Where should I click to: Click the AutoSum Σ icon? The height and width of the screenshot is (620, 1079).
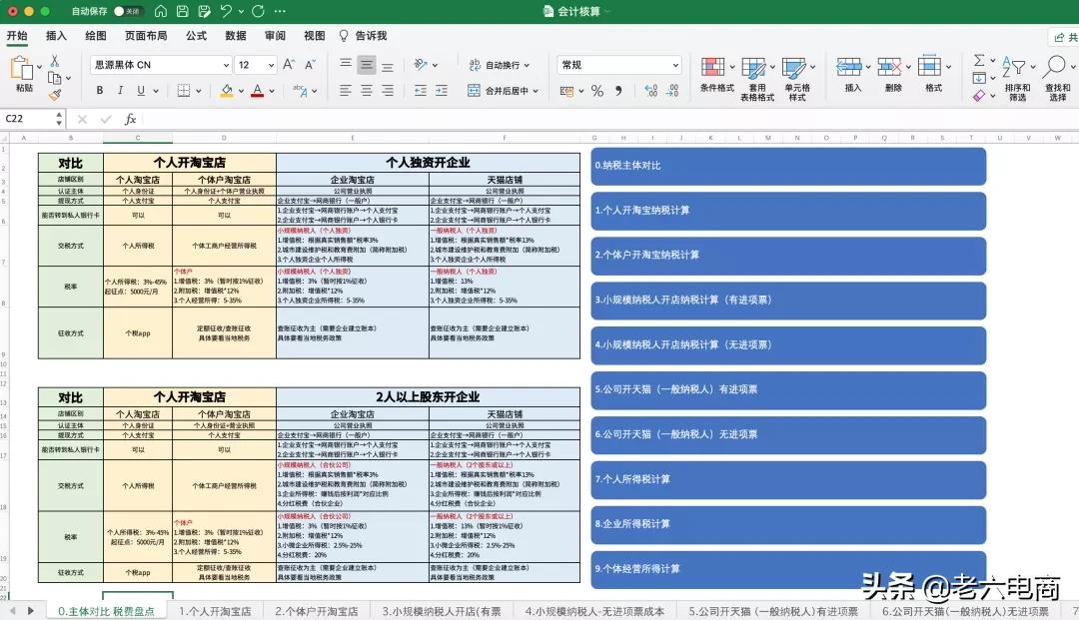tap(979, 62)
